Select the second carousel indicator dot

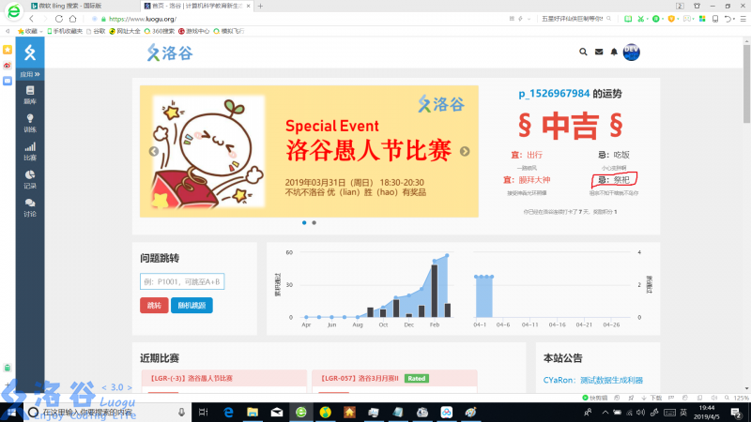314,223
